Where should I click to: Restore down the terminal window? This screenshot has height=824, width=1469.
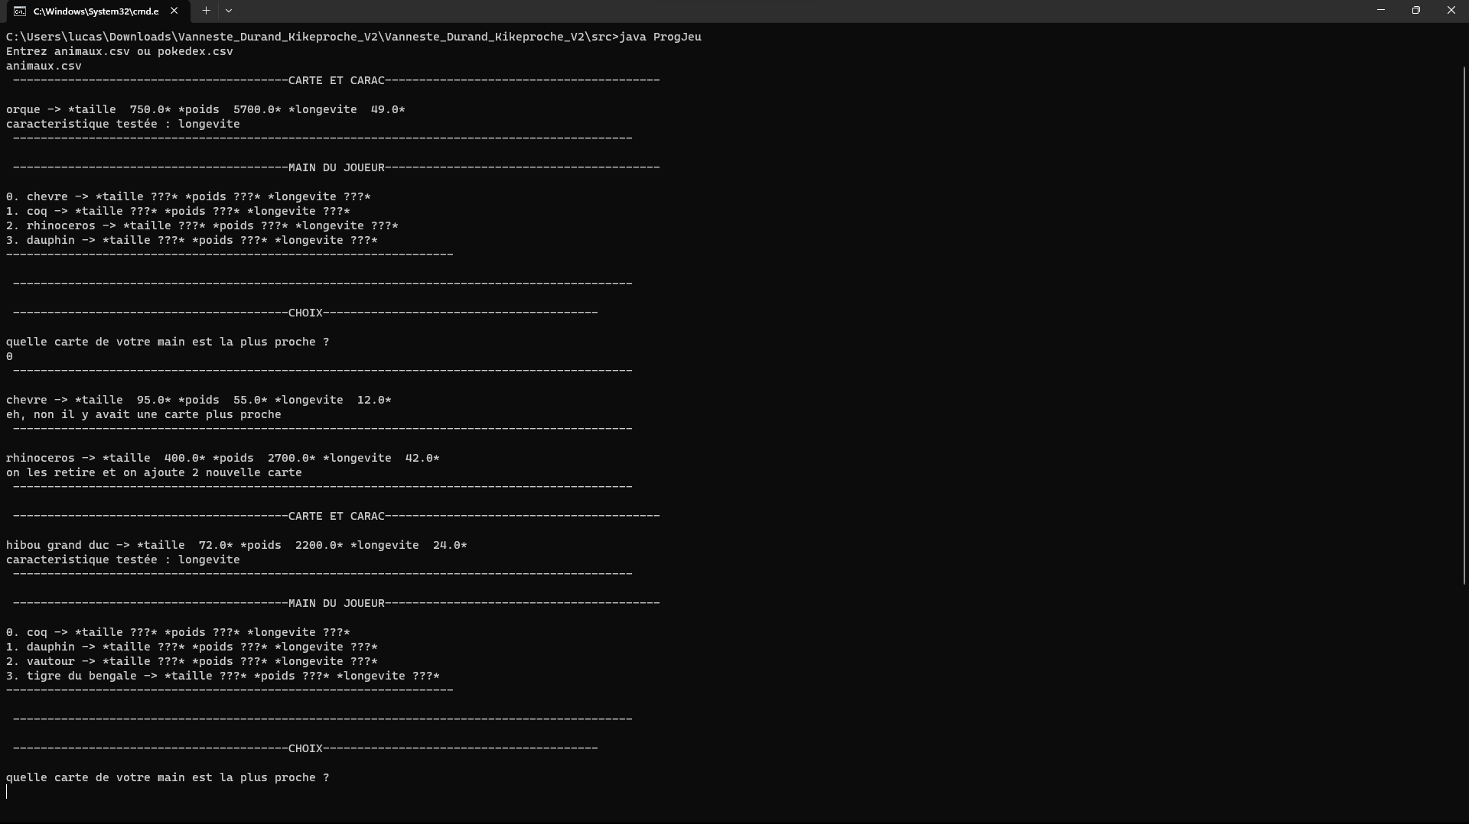point(1416,10)
